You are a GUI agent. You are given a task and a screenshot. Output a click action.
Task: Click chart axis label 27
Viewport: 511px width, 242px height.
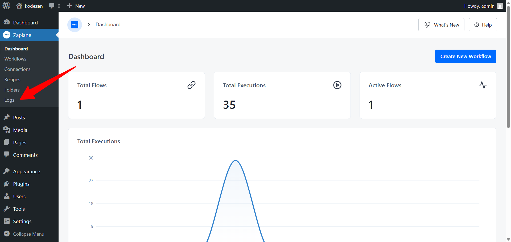(x=91, y=181)
